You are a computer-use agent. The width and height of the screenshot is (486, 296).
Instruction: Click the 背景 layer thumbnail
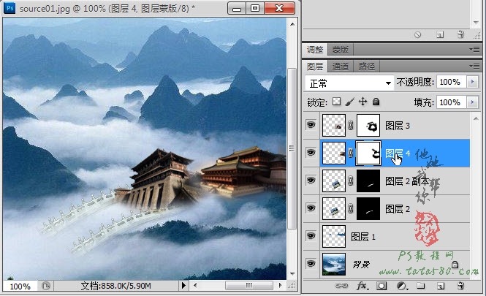click(x=334, y=264)
